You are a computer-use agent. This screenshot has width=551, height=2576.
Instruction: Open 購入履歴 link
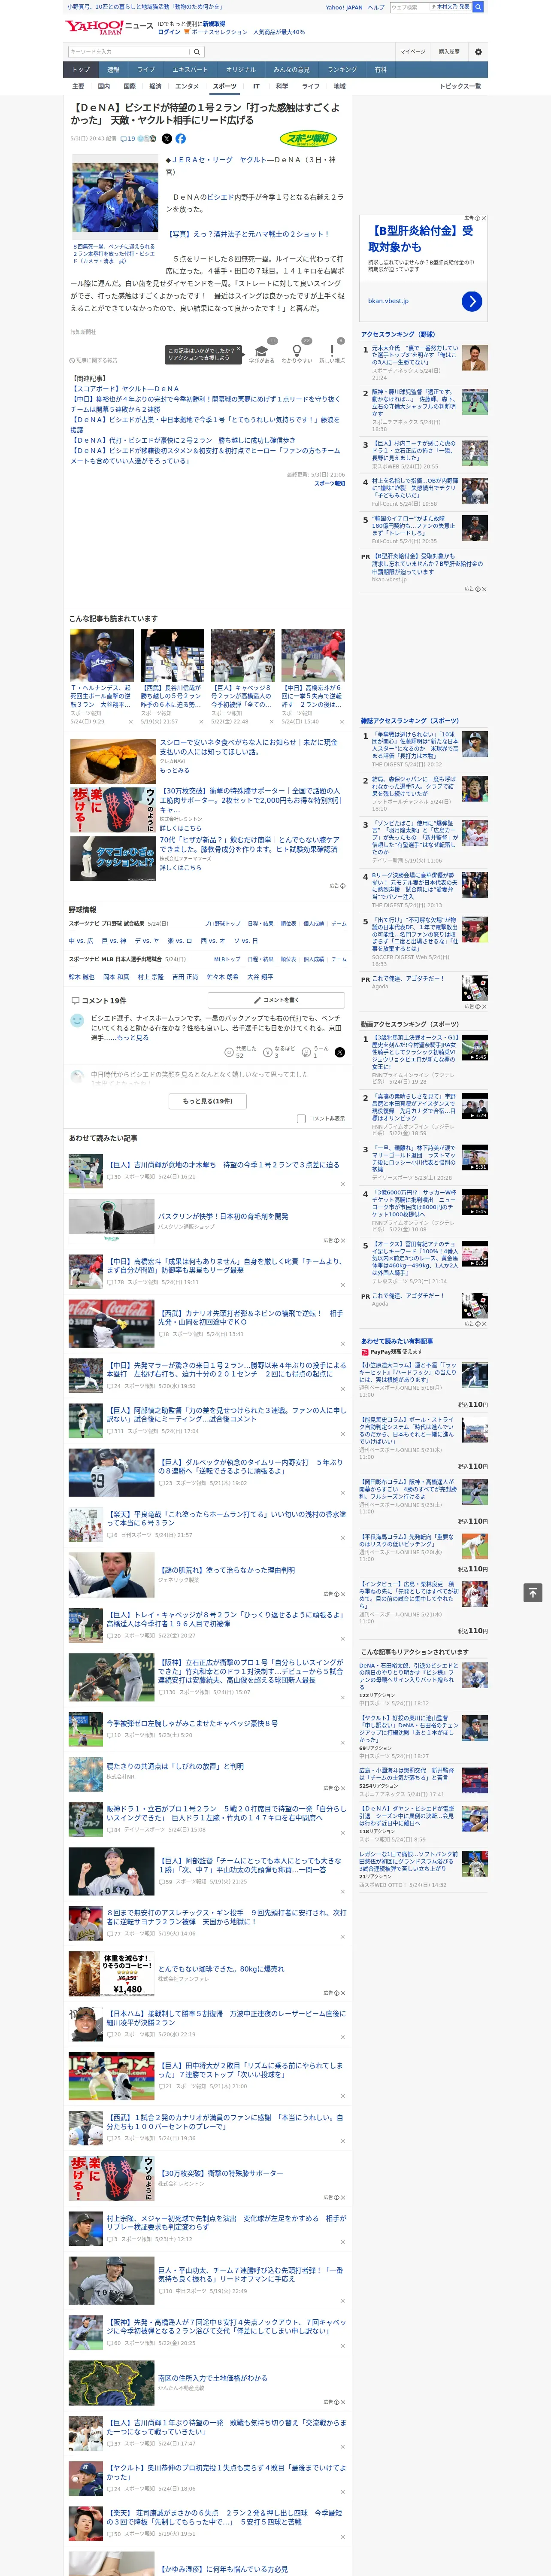[x=449, y=51]
